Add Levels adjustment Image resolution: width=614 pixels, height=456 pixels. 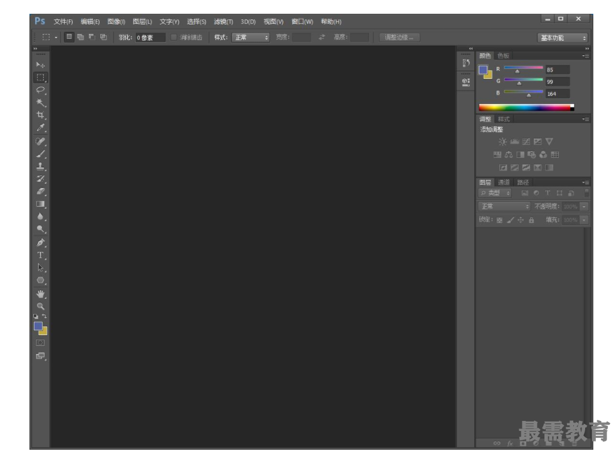[514, 142]
